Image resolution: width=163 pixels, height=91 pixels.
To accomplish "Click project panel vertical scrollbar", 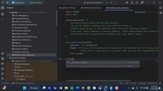I will 57,18.
